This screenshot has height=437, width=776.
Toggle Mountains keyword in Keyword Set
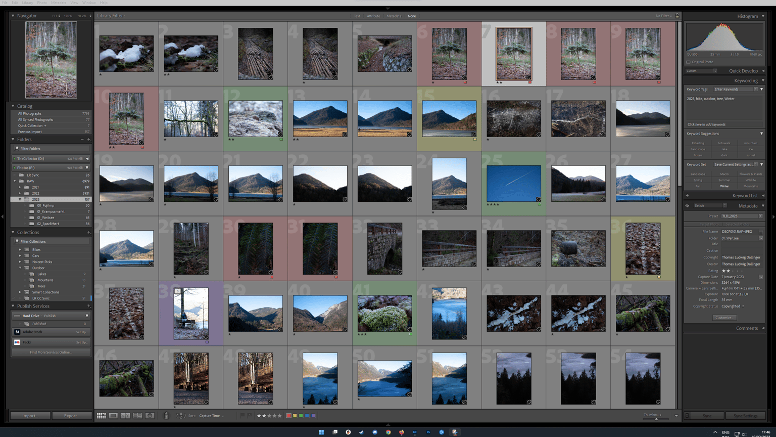(751, 186)
